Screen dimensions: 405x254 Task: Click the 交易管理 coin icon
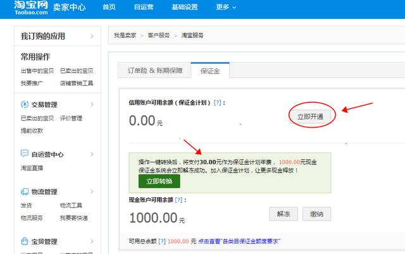[x=25, y=104]
